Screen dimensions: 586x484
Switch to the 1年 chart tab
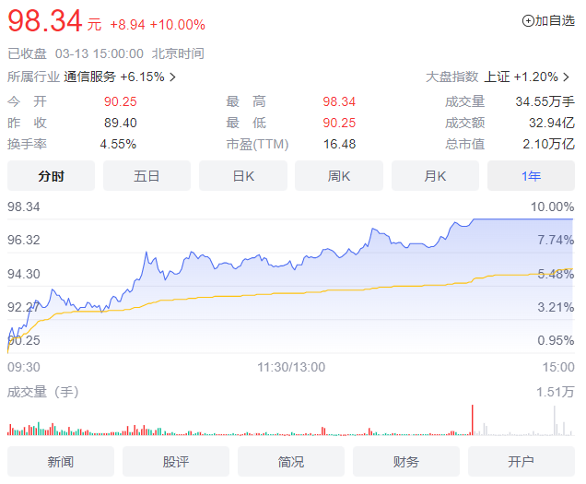[x=531, y=176]
